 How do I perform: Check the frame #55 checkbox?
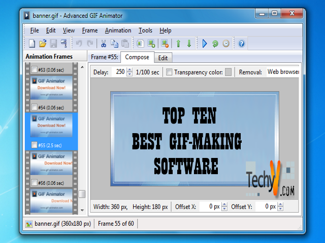point(34,145)
